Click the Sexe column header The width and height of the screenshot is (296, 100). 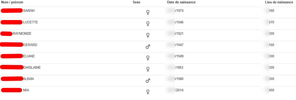pyautogui.click(x=137, y=2)
